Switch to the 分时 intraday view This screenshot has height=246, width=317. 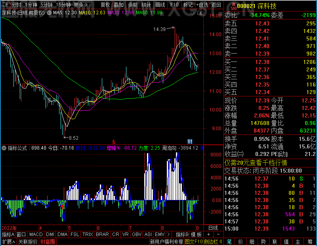16,5
